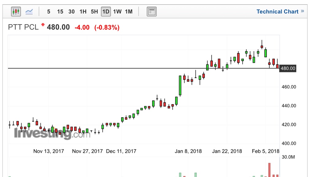Click the tall green candle before Jan 8
The height and width of the screenshot is (177, 311).
(180, 85)
